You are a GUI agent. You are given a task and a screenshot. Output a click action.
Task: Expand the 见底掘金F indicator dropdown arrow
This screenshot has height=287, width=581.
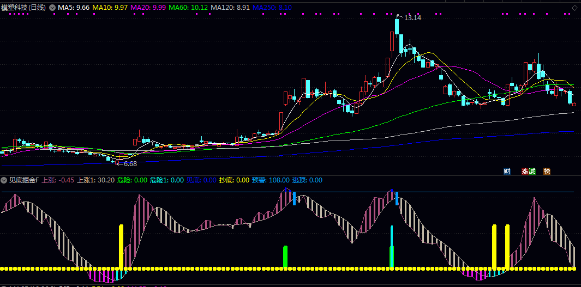(4, 180)
